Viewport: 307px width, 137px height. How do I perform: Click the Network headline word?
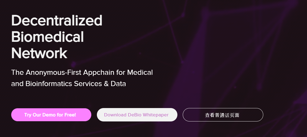click(39, 53)
